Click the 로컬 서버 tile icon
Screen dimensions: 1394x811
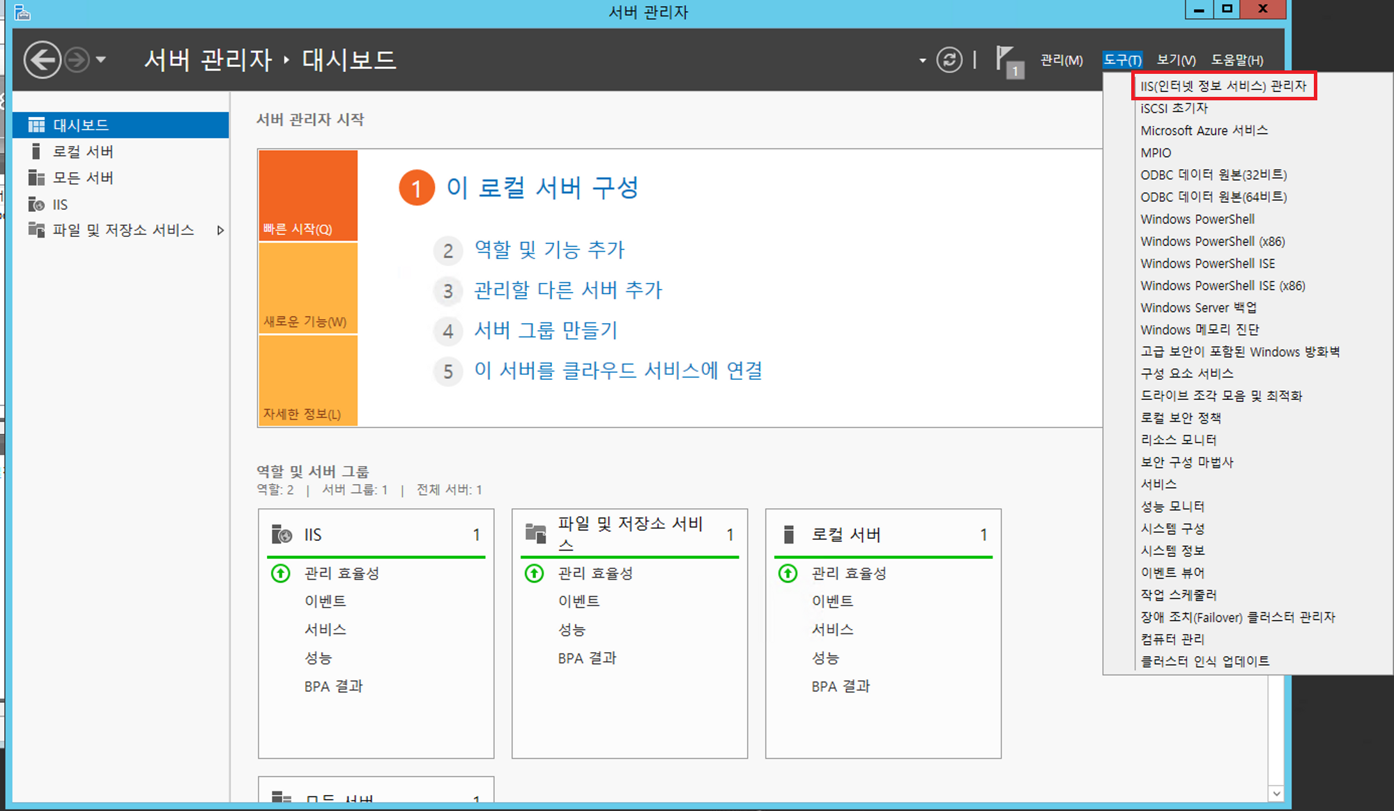(x=788, y=534)
